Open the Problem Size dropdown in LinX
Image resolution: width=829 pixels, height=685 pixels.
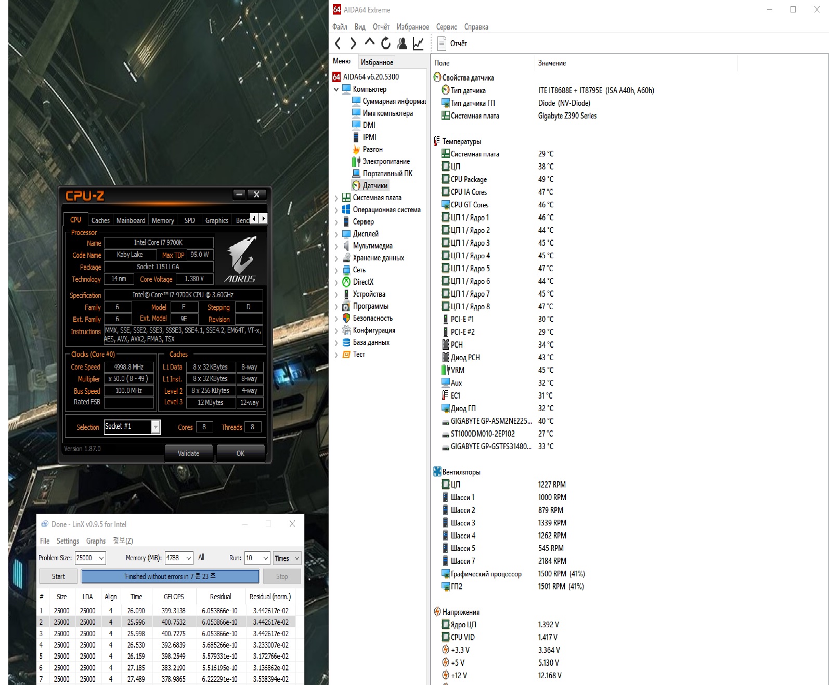pyautogui.click(x=101, y=558)
